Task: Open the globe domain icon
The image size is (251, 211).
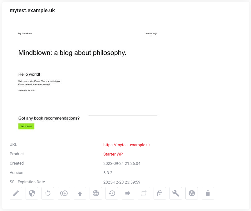Action: 96,193
